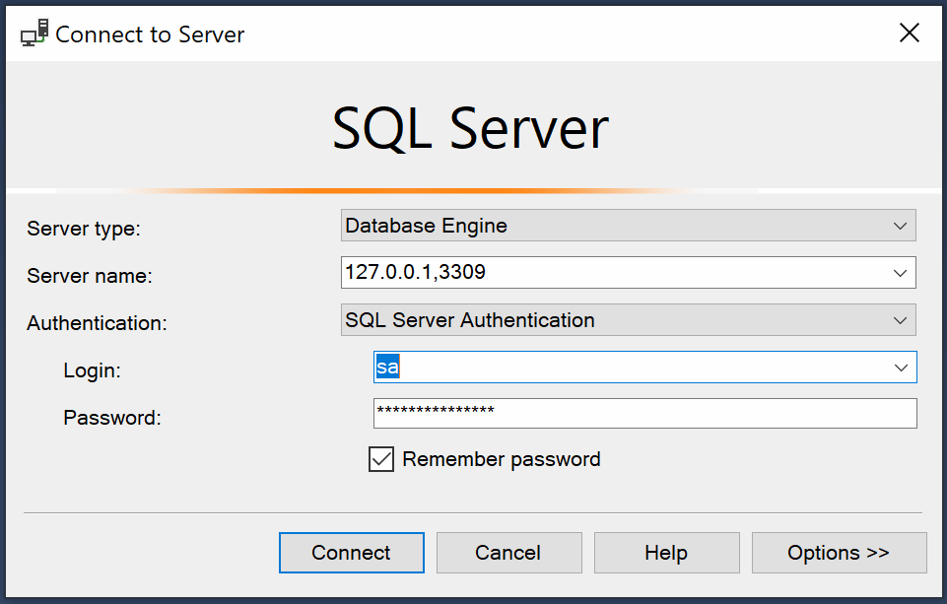
Task: Expand the Login dropdown arrow
Action: [901, 368]
